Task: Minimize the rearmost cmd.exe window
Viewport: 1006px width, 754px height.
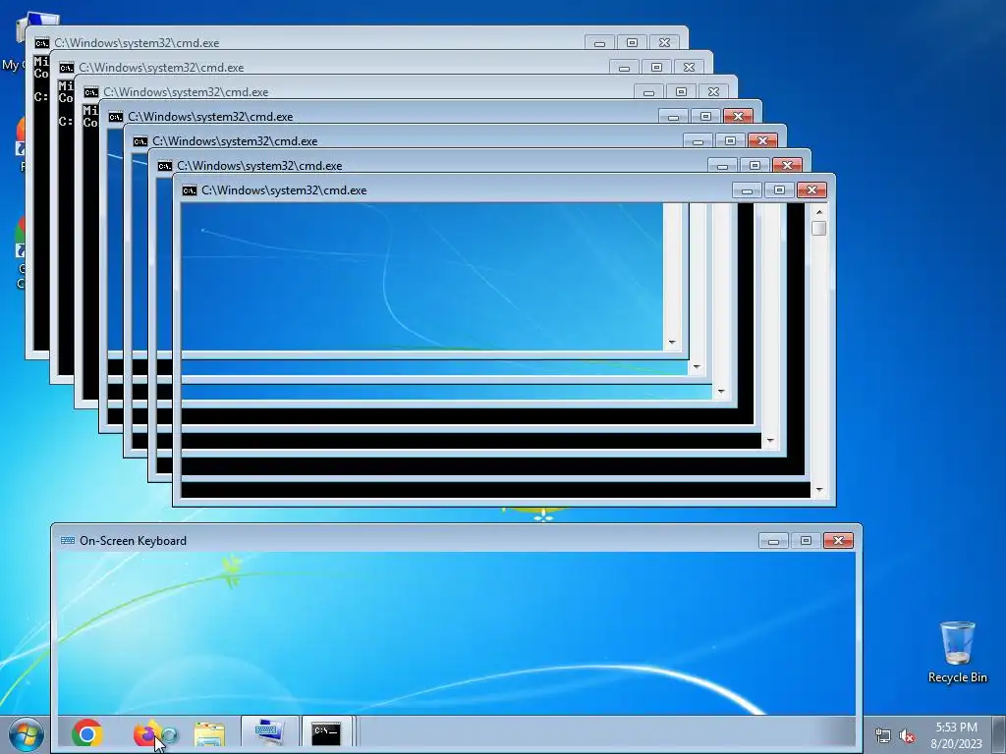Action: (600, 43)
